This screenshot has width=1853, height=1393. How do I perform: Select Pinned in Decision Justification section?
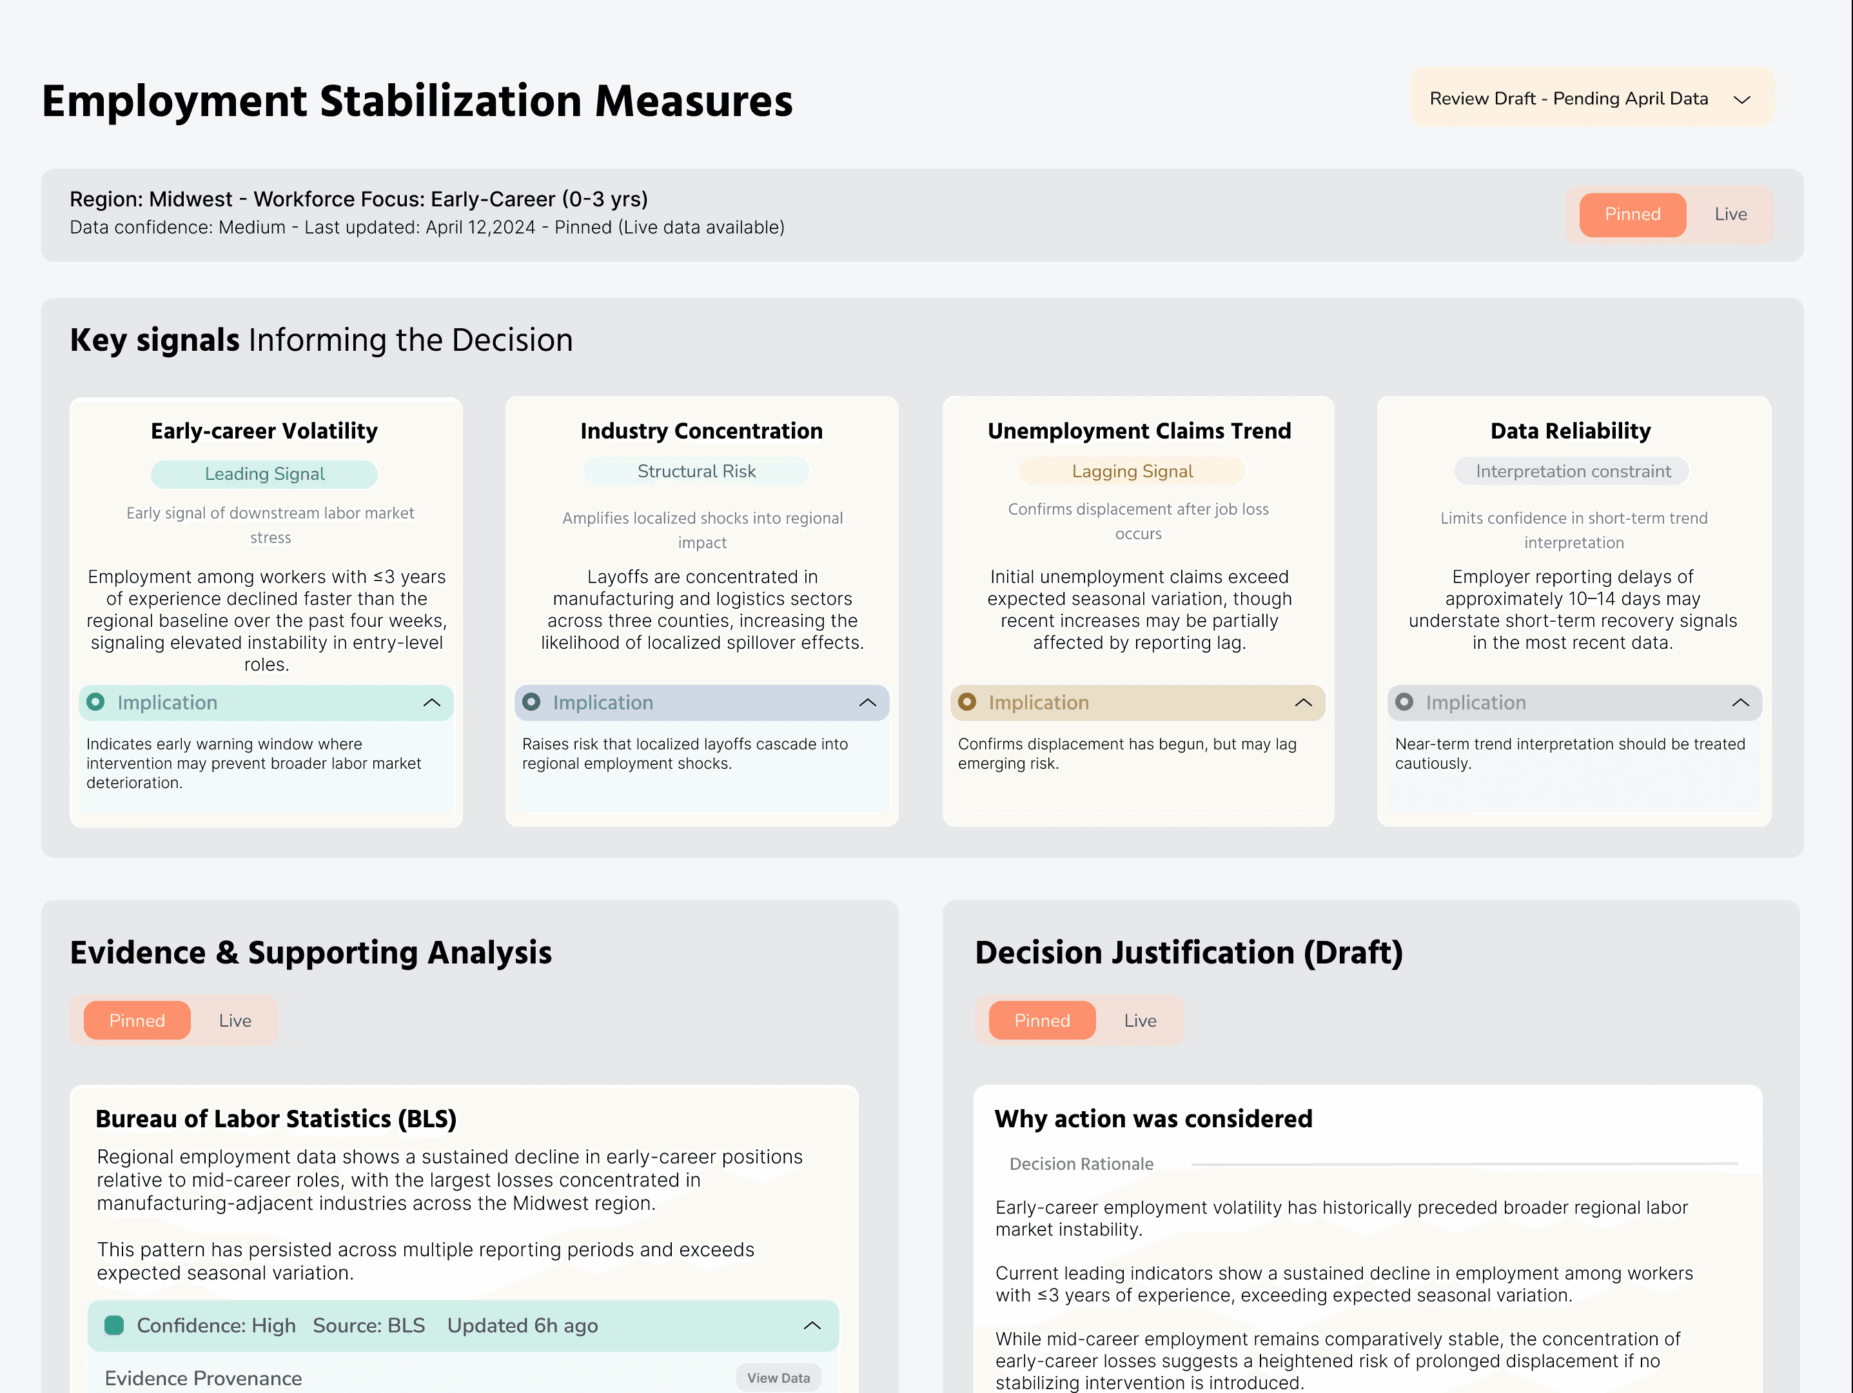coord(1041,1021)
